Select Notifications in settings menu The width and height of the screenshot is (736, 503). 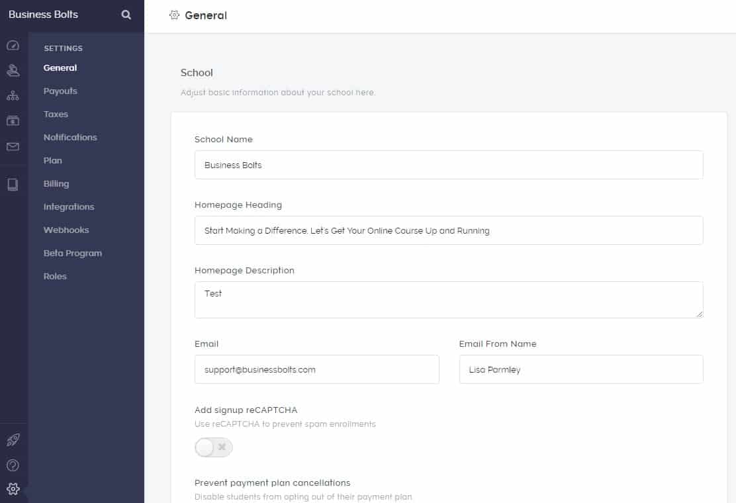click(70, 138)
